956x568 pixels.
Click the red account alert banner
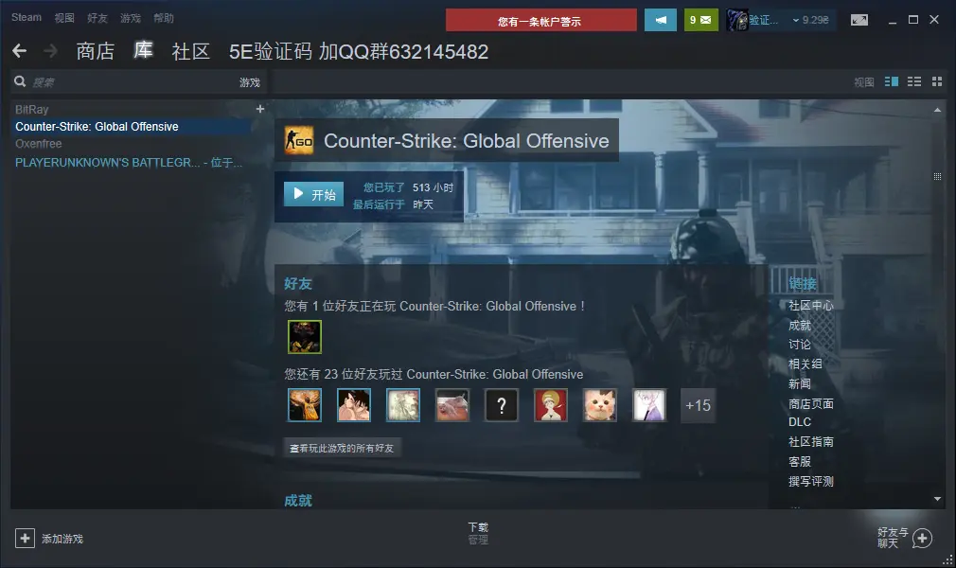coord(540,20)
